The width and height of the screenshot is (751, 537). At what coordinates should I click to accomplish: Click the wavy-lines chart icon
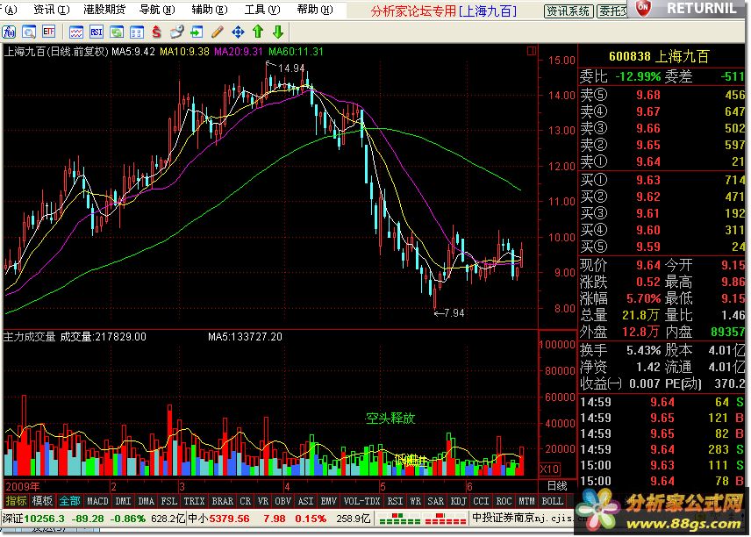(x=76, y=32)
